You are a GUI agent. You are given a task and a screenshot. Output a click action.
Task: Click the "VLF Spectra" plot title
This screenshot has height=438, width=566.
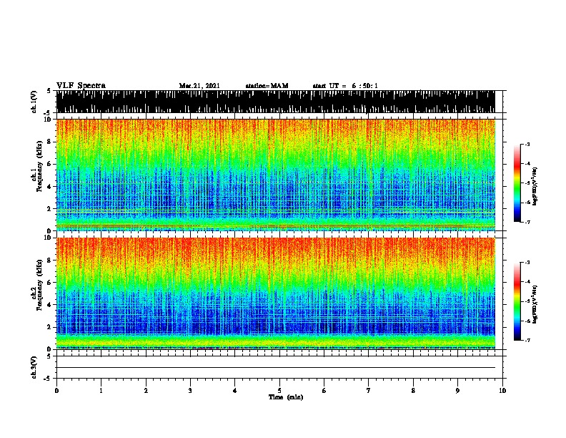81,85
